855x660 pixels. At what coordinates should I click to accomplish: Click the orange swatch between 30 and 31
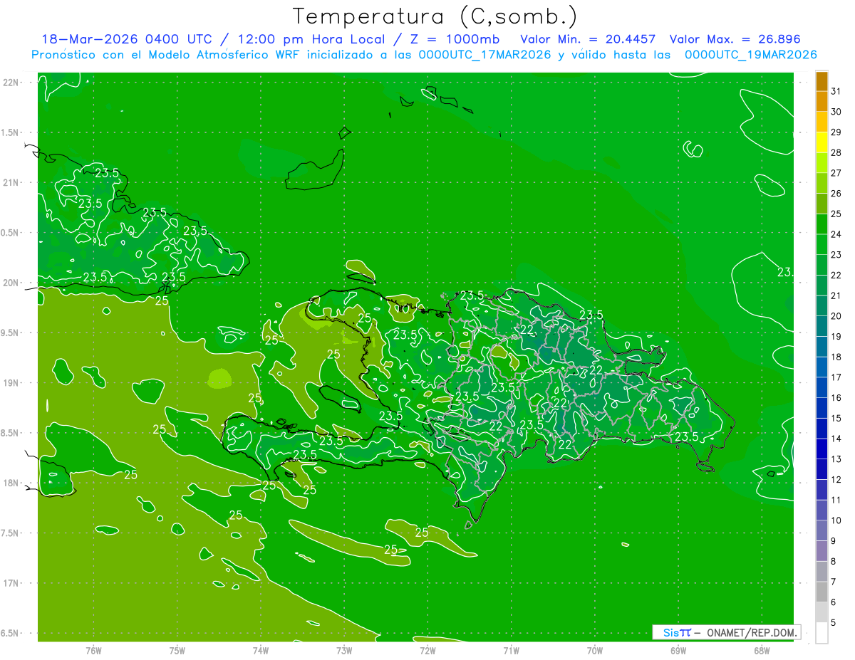822,102
